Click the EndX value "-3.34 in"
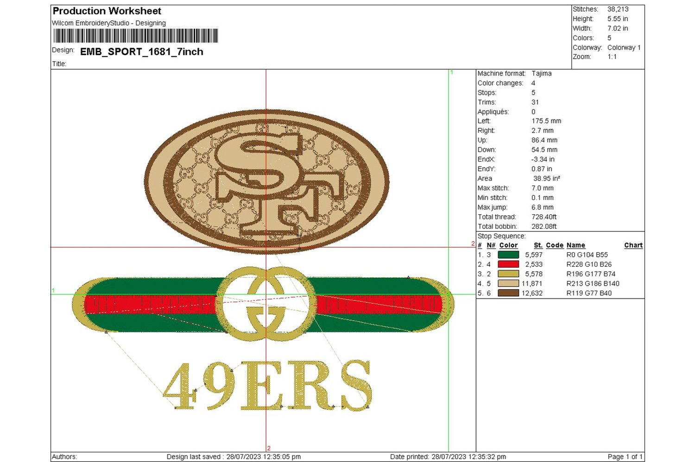695x462 pixels. [543, 160]
